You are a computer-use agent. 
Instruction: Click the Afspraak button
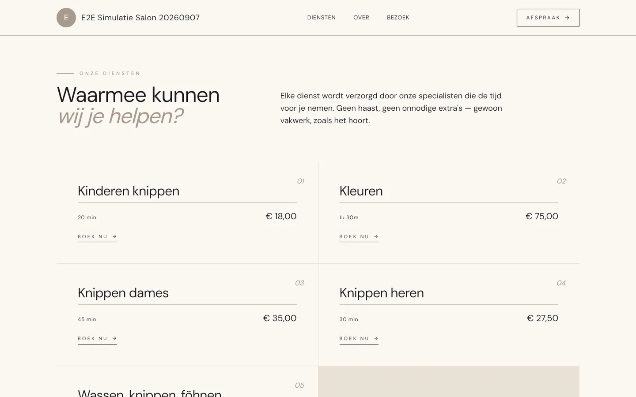click(x=548, y=18)
